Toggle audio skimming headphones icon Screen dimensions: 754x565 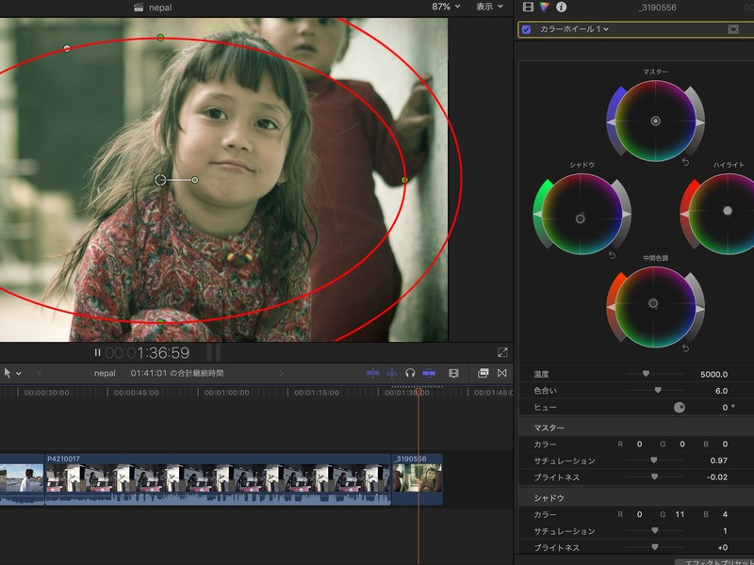pyautogui.click(x=410, y=373)
